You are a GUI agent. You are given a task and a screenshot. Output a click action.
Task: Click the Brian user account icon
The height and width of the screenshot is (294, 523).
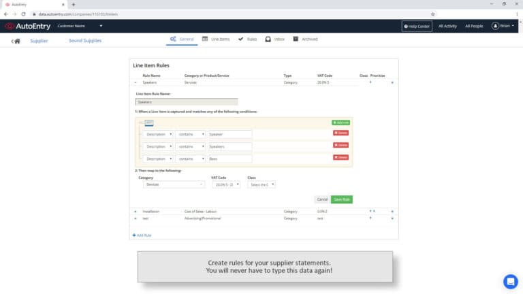click(x=495, y=27)
